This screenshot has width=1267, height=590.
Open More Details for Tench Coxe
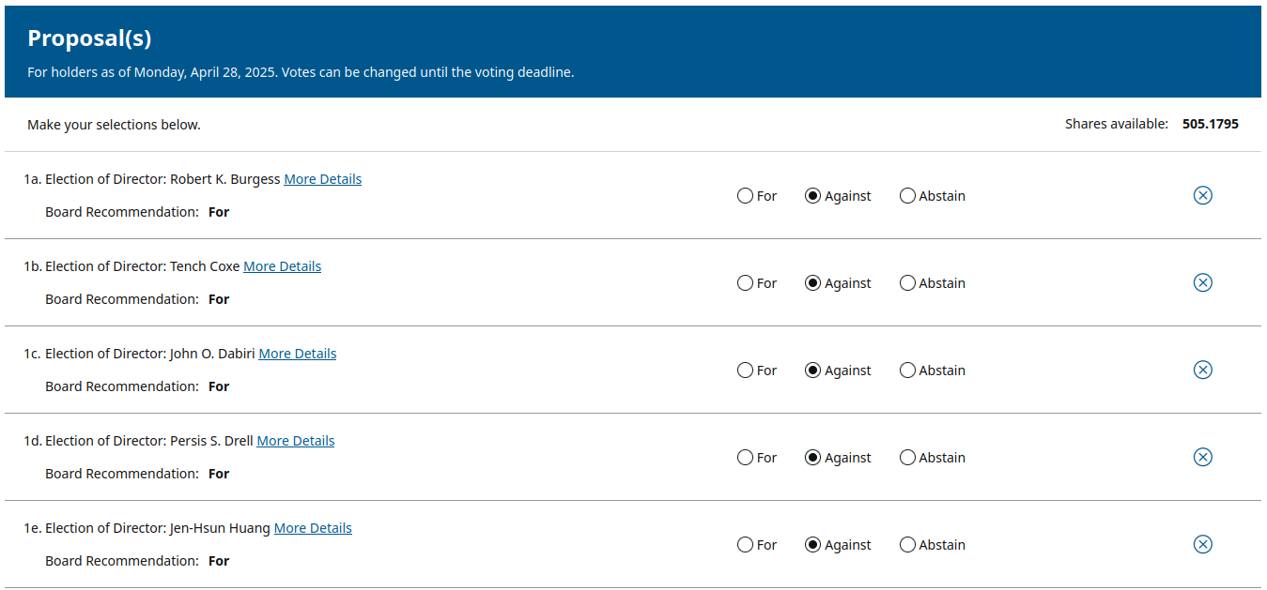click(282, 266)
